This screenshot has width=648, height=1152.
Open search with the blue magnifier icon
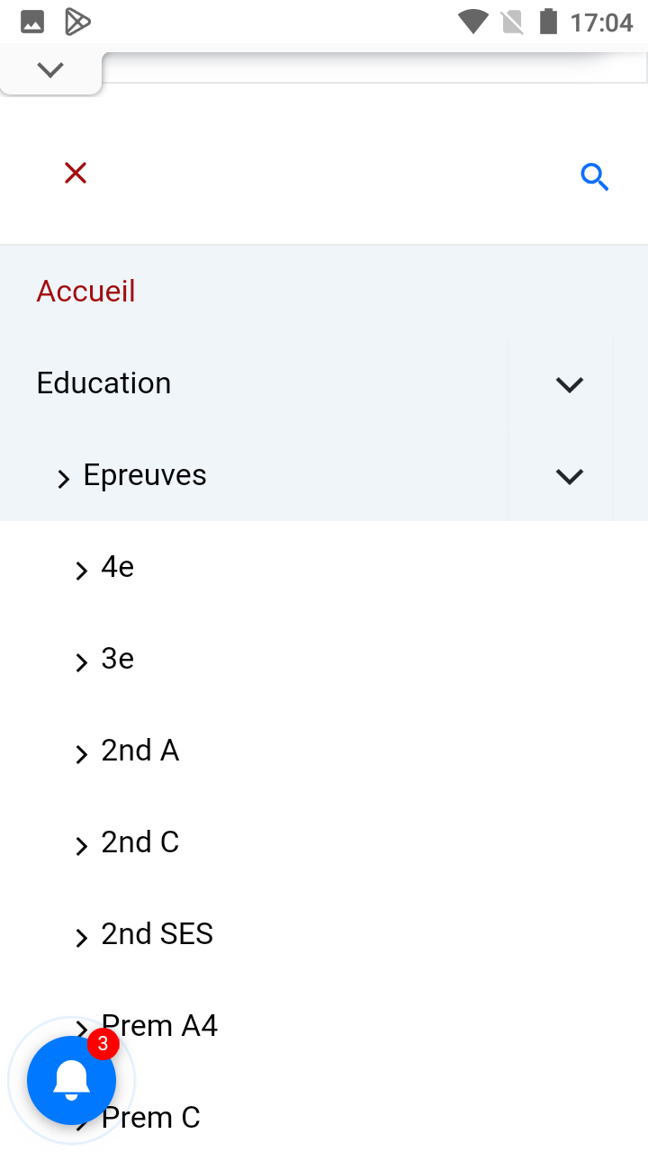coord(594,177)
